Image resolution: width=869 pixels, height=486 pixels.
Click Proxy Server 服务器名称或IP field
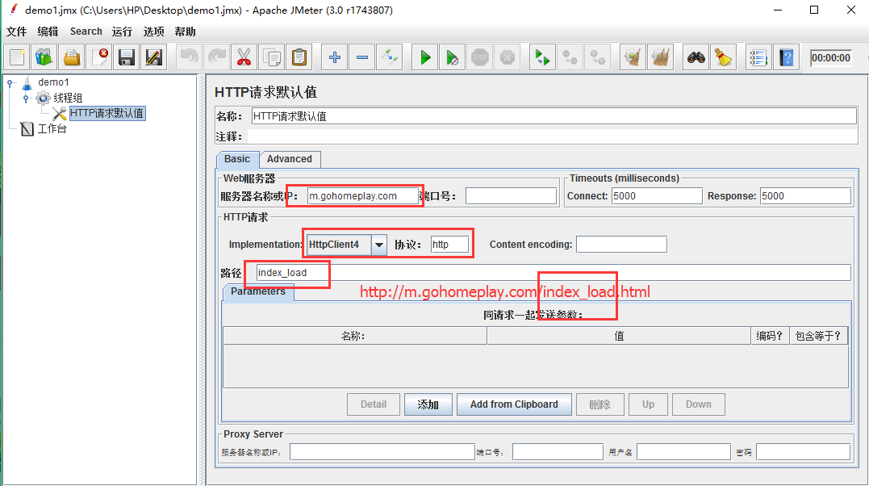[382, 452]
